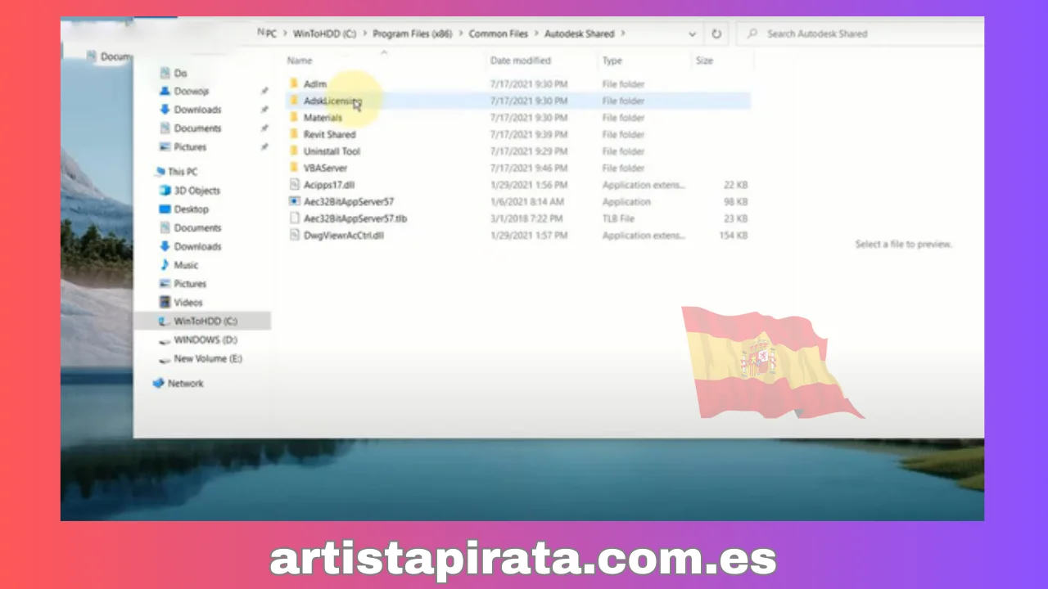
Task: Navigate to Common Files breadcrumb
Action: [x=498, y=34]
